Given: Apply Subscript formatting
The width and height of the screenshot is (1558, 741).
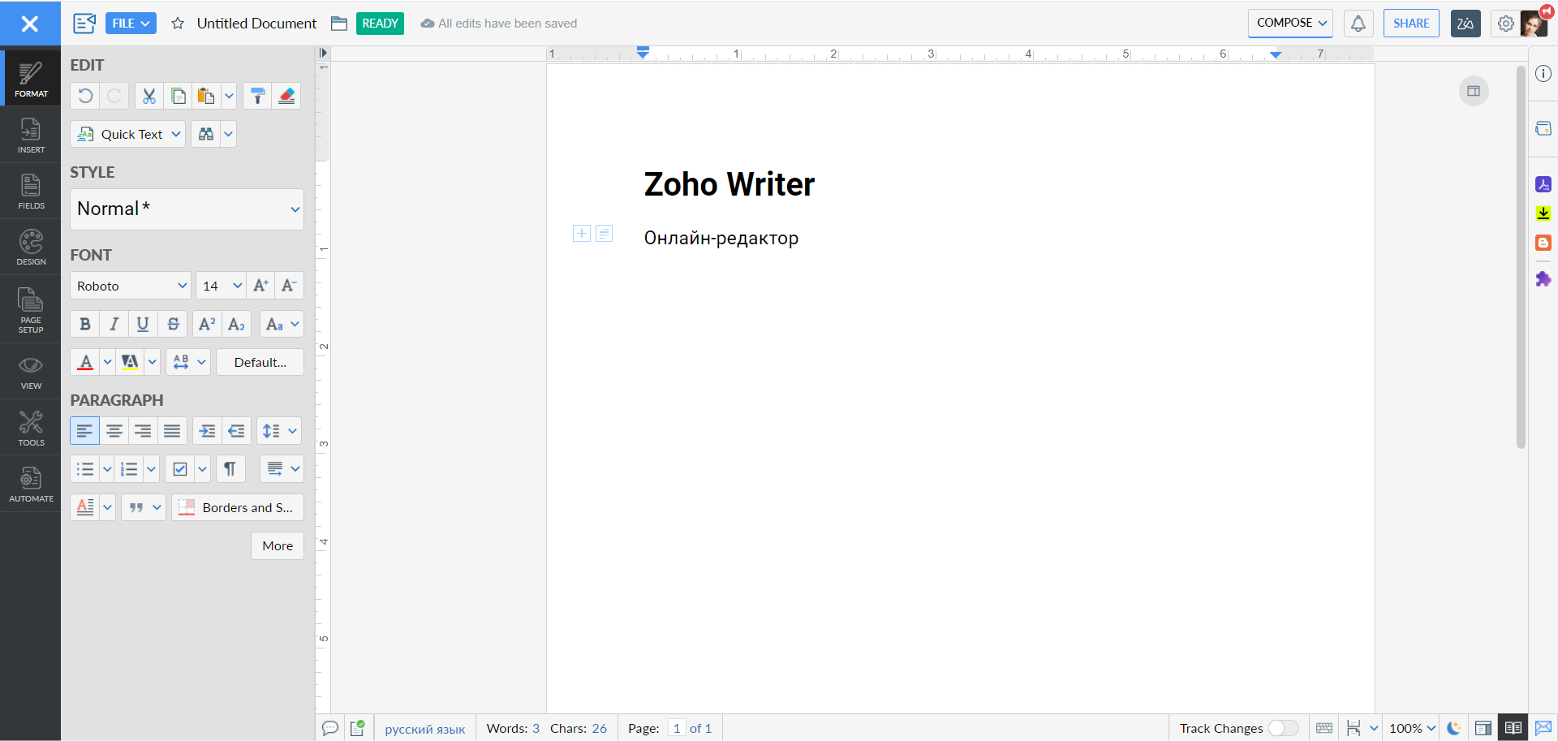Looking at the screenshot, I should (236, 324).
